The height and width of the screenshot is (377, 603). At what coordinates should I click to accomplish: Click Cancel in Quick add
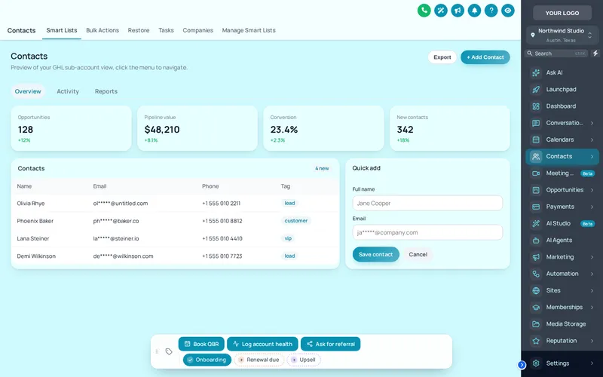pos(418,254)
